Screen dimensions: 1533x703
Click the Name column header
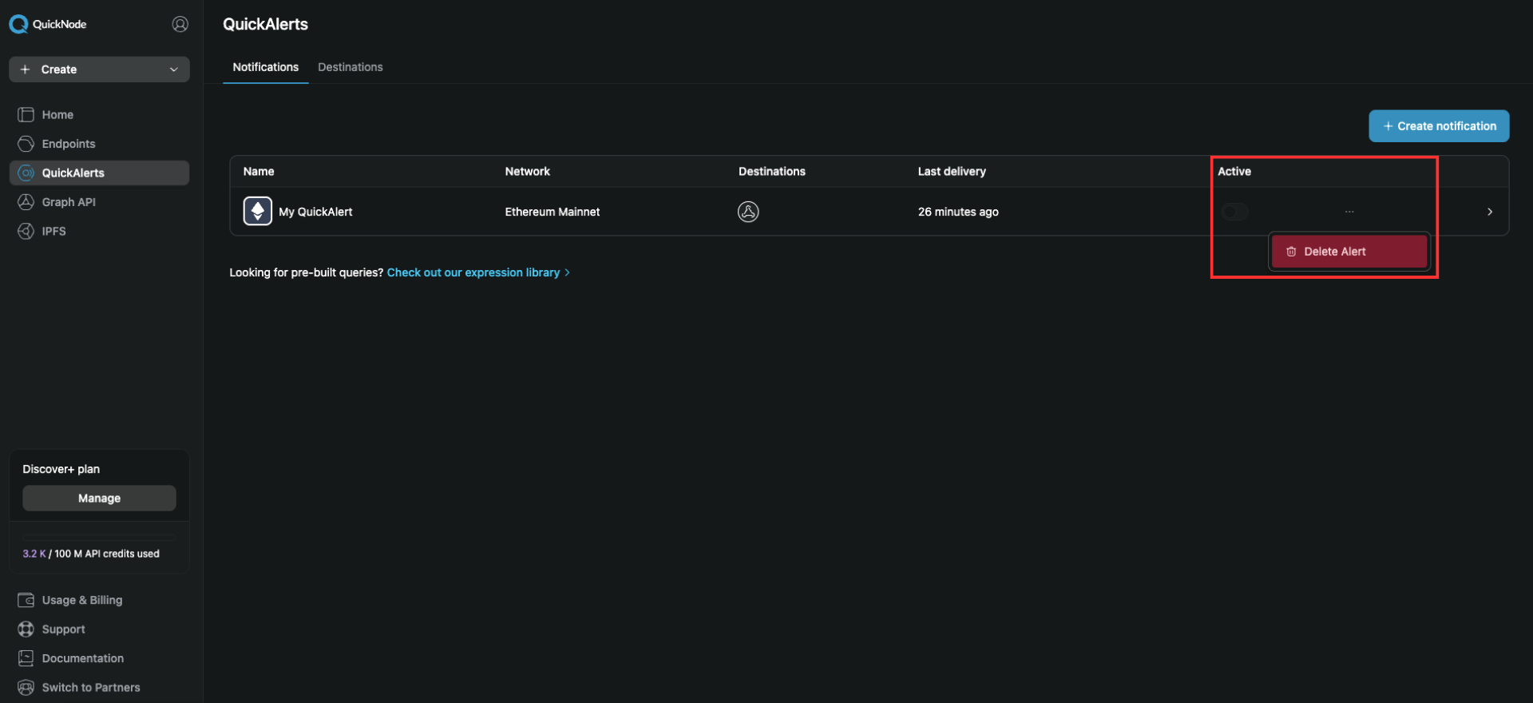[259, 171]
